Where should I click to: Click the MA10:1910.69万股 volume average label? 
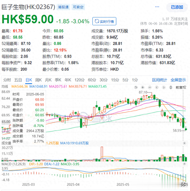(75, 143)
